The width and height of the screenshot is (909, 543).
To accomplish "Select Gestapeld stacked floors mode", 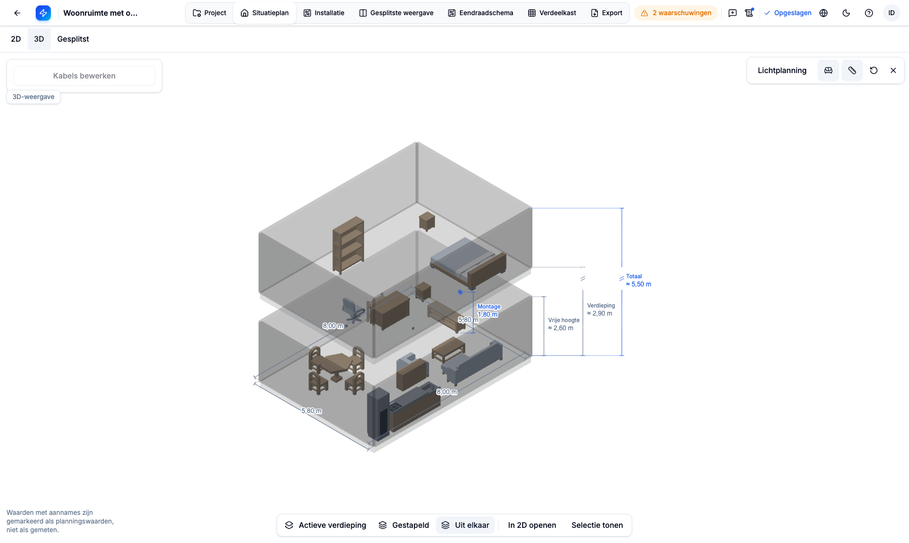I will [x=404, y=525].
